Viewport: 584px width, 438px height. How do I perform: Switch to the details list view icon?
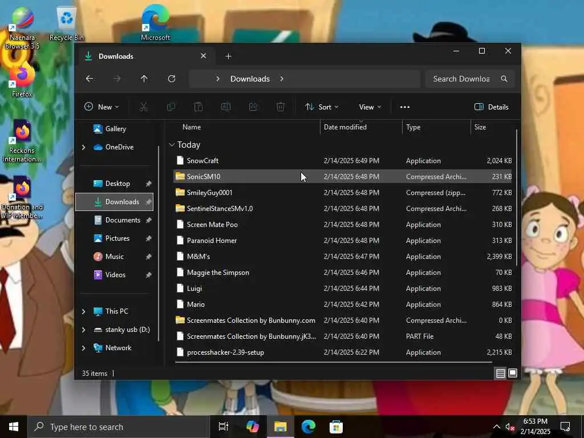tap(501, 373)
